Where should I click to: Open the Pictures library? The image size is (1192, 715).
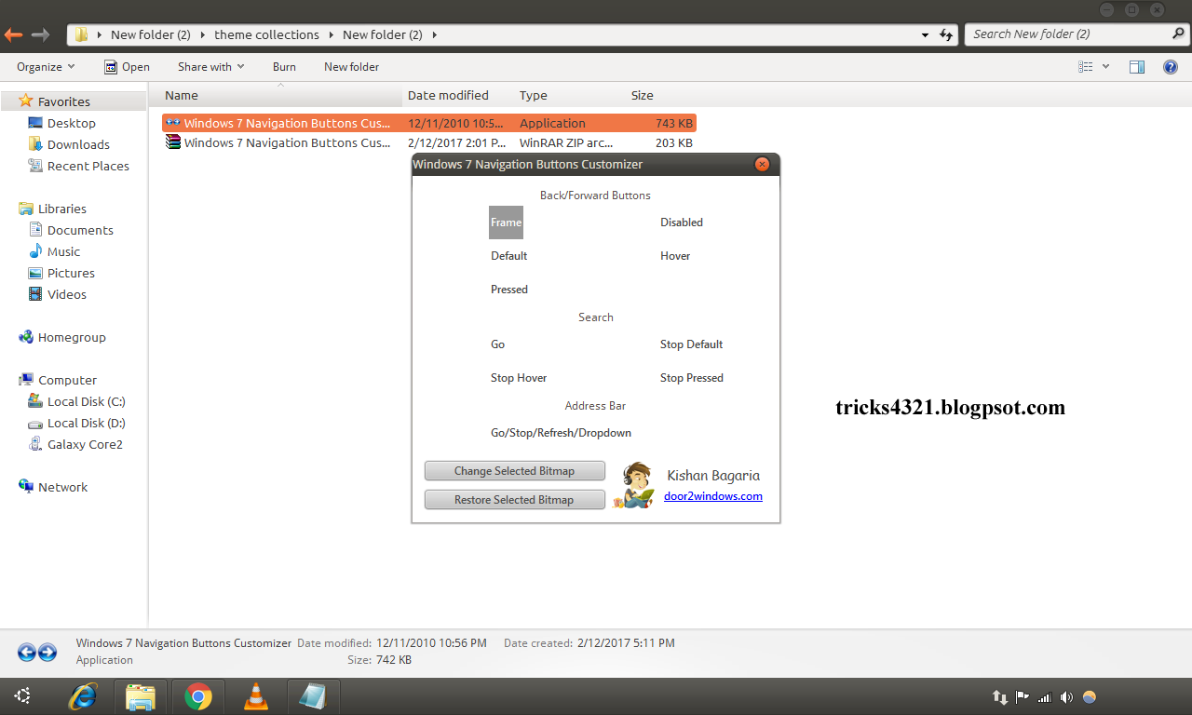(x=71, y=273)
